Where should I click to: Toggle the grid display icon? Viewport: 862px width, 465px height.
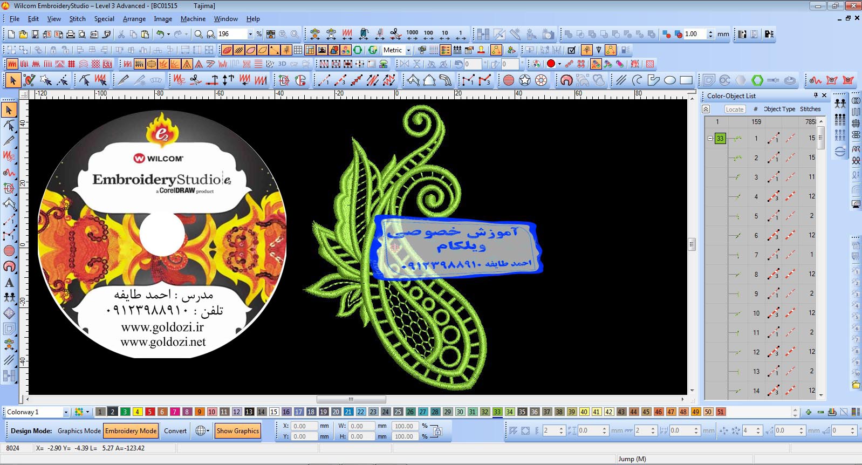[298, 50]
